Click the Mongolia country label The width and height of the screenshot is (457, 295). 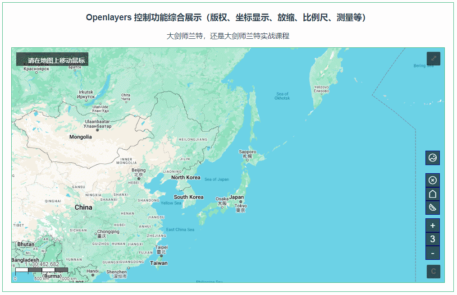click(x=80, y=137)
